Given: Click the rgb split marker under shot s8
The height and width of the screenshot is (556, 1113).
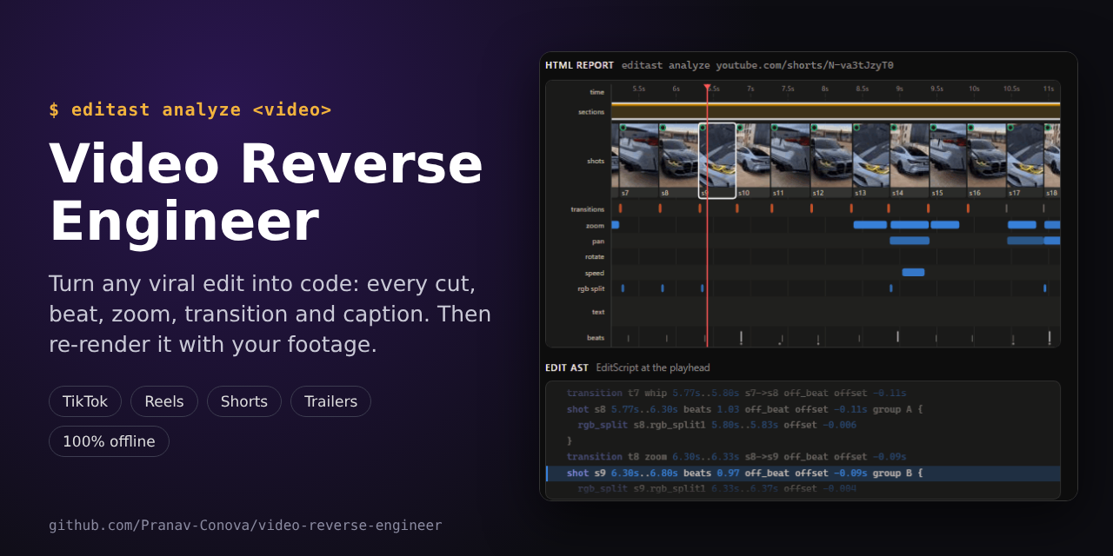Looking at the screenshot, I should pyautogui.click(x=663, y=288).
